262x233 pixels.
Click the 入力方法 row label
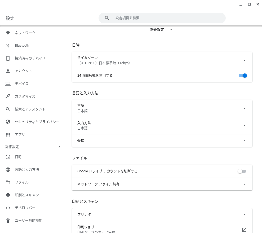pos(84,123)
